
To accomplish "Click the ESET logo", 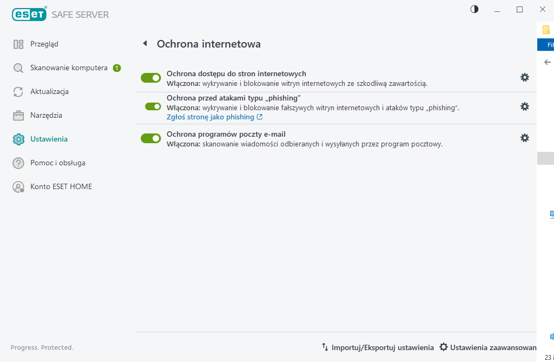I will (29, 14).
